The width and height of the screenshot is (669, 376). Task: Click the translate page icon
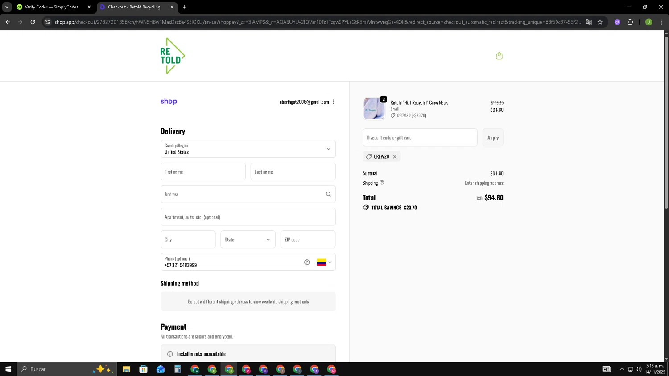pos(589,22)
